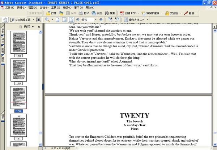Image resolution: width=217 pixels, height=150 pixels.
Task: Click the Security (安全性) padlock icon
Action: coord(167,13)
